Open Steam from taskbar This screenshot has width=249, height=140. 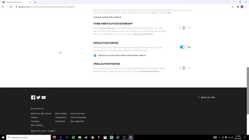(86, 137)
